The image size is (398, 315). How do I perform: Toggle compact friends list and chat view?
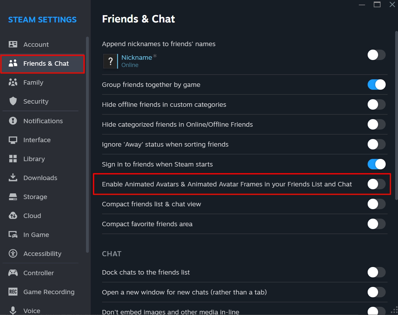376,204
